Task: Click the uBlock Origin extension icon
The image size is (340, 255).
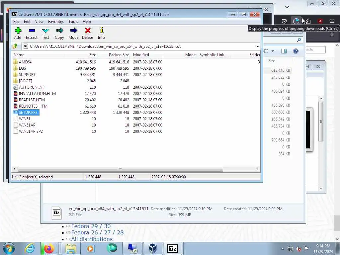Action: (320, 21)
